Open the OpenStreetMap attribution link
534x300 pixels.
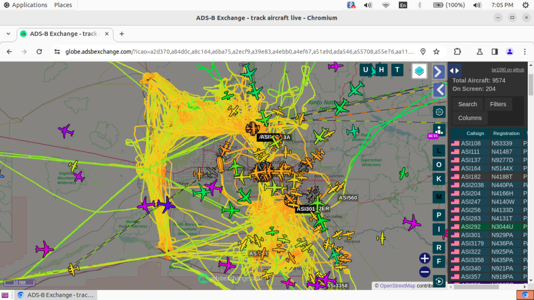pos(397,286)
